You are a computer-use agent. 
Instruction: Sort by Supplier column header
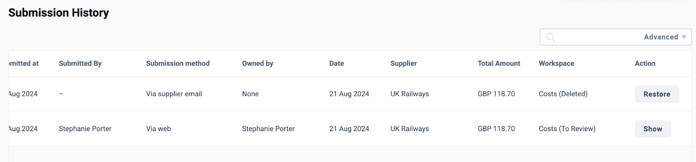403,63
